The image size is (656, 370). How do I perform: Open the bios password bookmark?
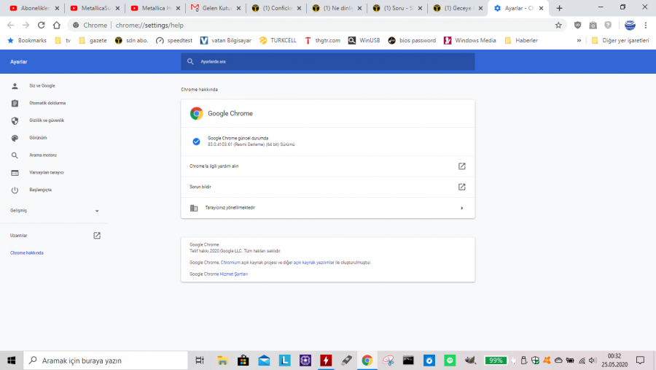point(412,41)
